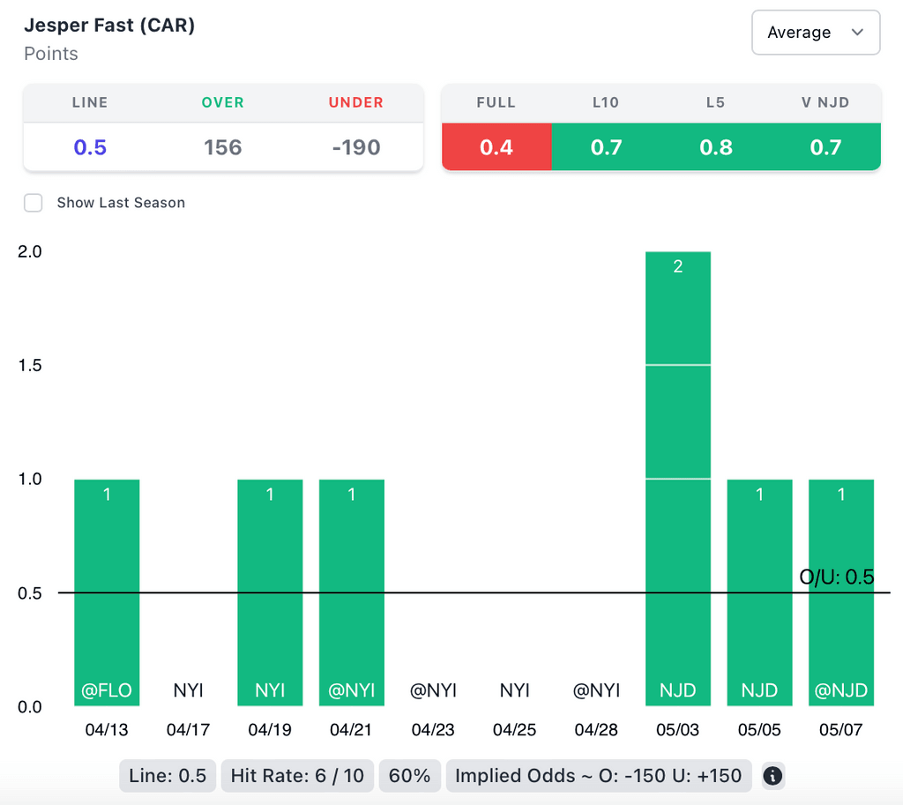Click the Over odds value 156
The height and width of the screenshot is (805, 903).
point(222,147)
